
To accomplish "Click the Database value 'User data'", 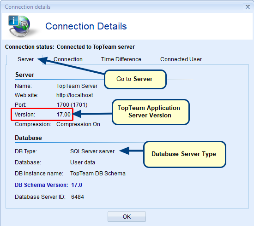I will click(x=83, y=162).
